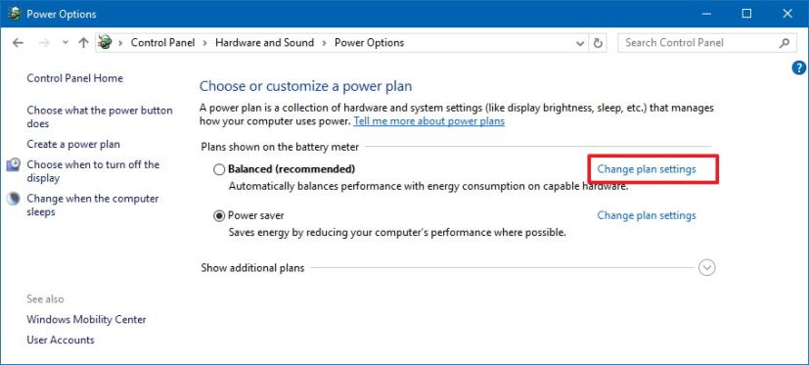Click Hardware and Sound in the breadcrumb
The width and height of the screenshot is (809, 365).
[265, 43]
